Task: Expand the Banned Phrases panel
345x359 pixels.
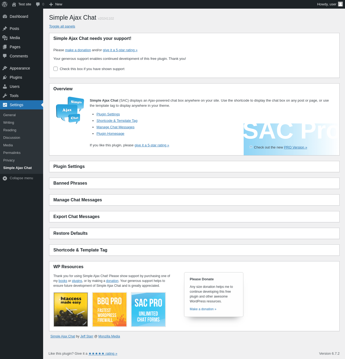Action: pyautogui.click(x=194, y=183)
